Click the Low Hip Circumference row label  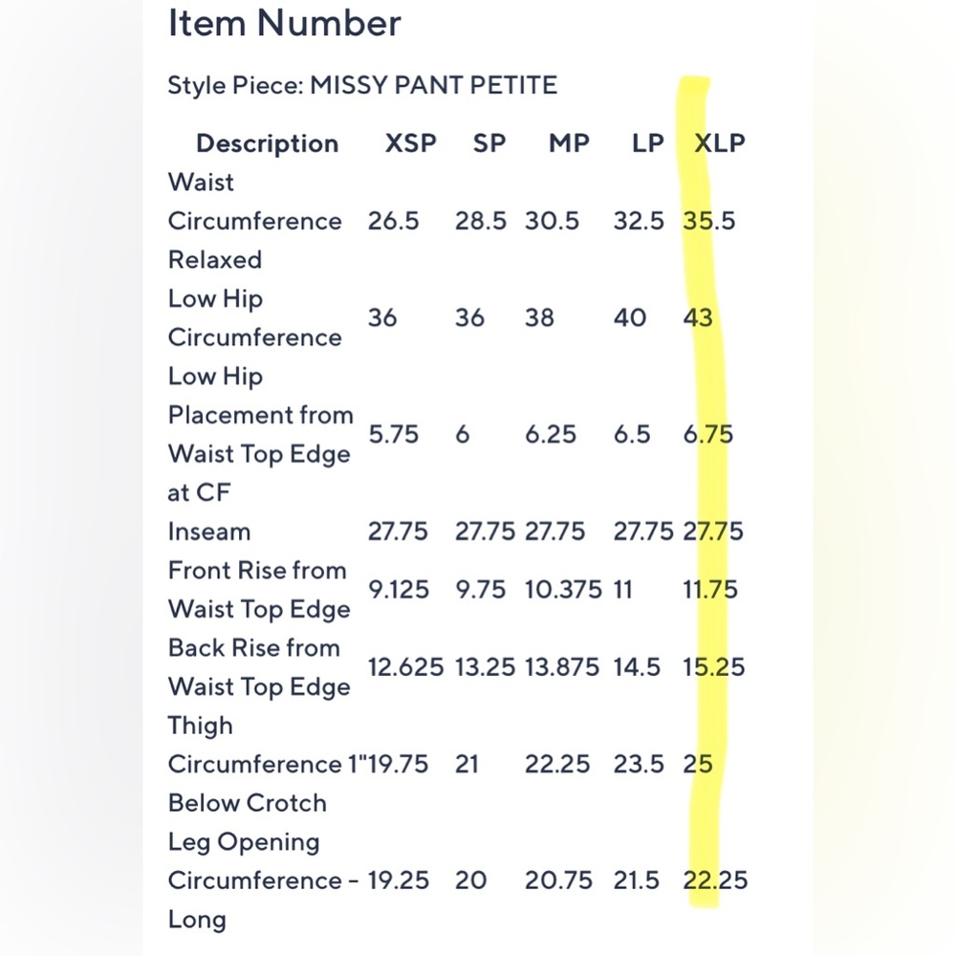pyautogui.click(x=255, y=317)
